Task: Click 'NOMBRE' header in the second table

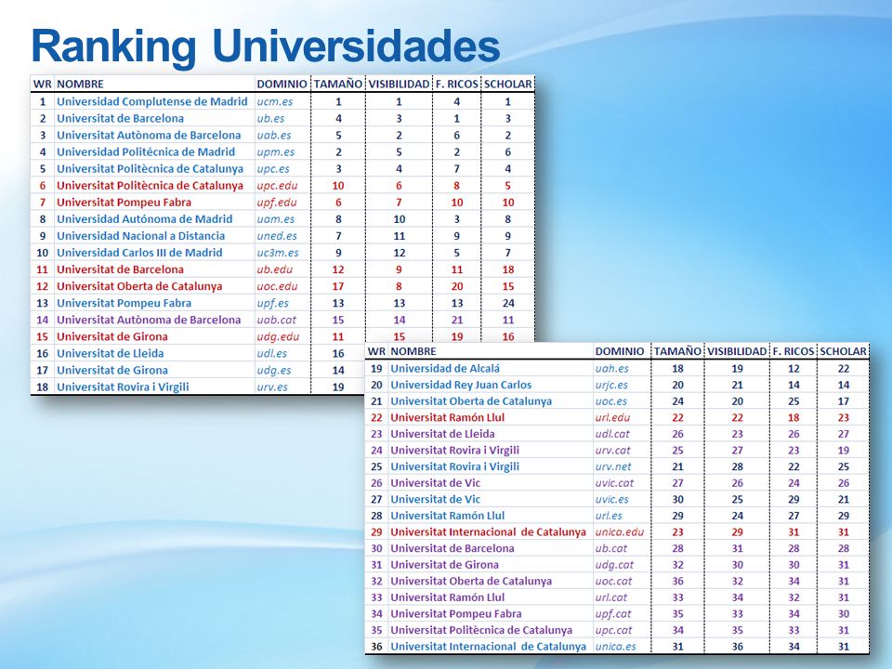Action: coord(413,351)
